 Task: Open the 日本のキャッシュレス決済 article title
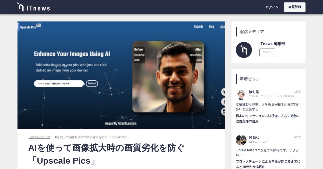[x=268, y=118]
